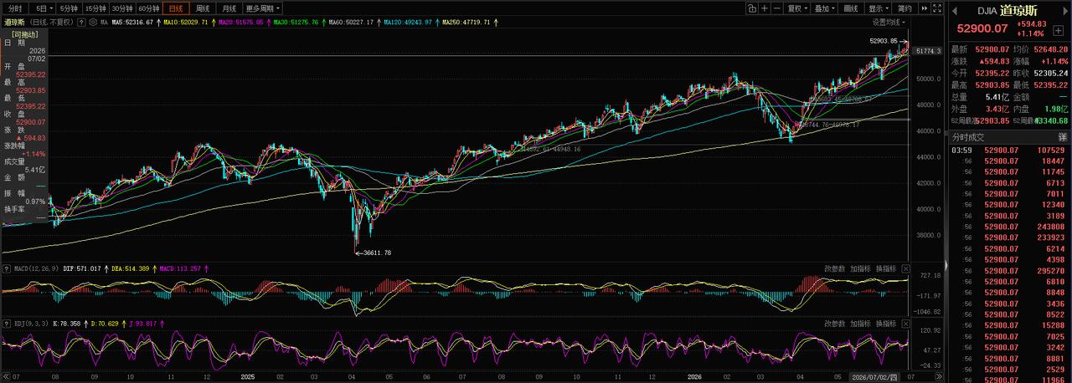Go to next stock with right arrow
The height and width of the screenshot is (383, 1072).
coord(1065,11)
